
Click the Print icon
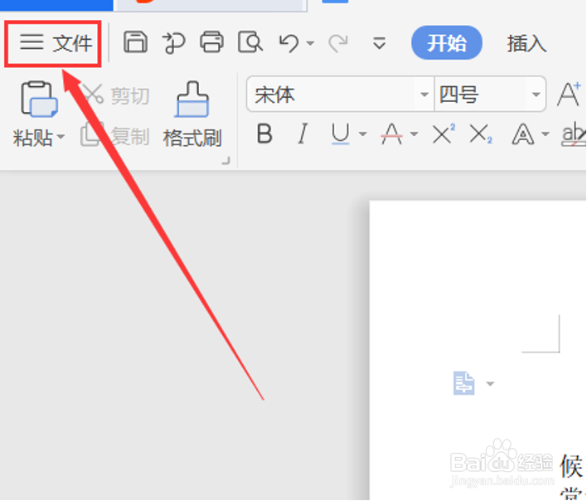(212, 42)
